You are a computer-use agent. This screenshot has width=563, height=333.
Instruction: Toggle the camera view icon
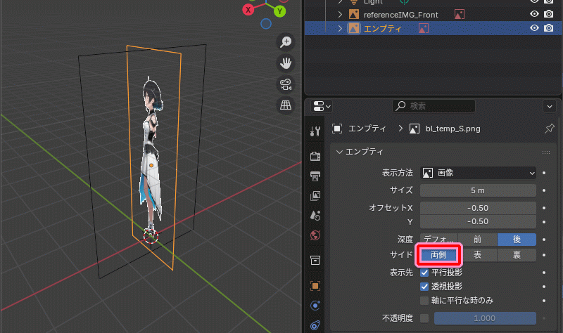pyautogui.click(x=286, y=84)
